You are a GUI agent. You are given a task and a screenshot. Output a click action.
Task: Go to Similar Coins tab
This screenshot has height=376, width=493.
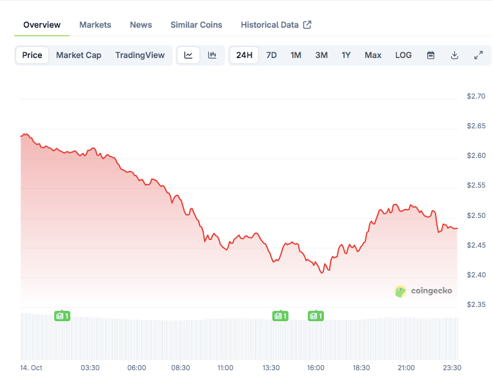click(196, 25)
